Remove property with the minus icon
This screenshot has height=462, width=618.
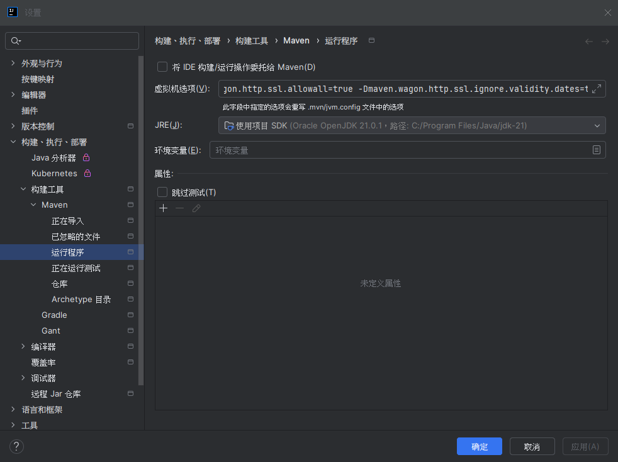click(180, 208)
